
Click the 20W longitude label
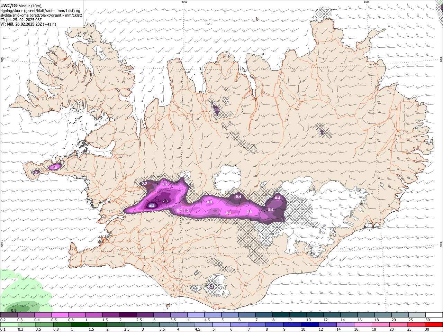coord(184,1)
